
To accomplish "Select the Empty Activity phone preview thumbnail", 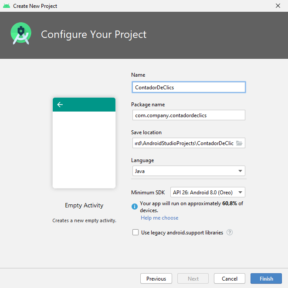I will coord(84,143).
